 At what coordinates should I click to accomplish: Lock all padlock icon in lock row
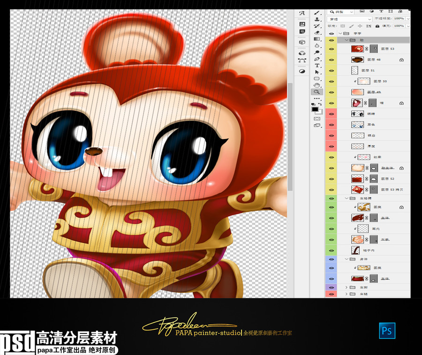tap(377, 26)
